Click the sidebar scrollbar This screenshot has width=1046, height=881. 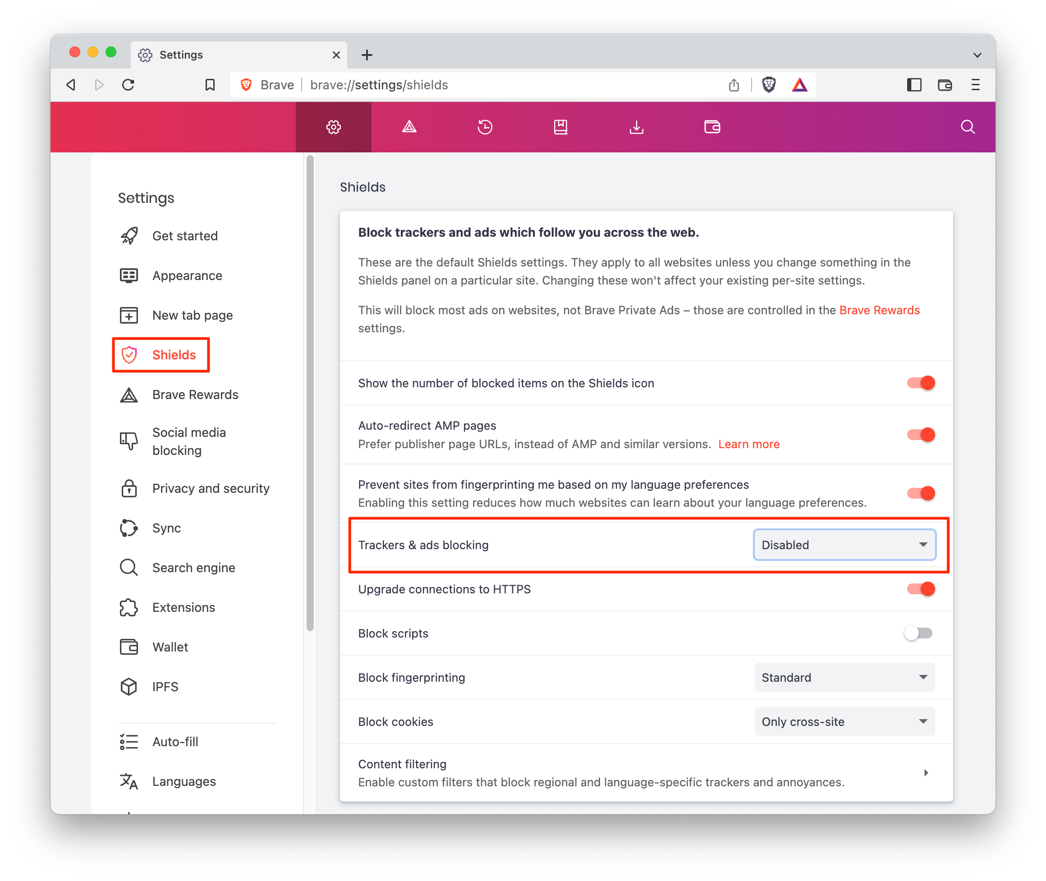[310, 393]
